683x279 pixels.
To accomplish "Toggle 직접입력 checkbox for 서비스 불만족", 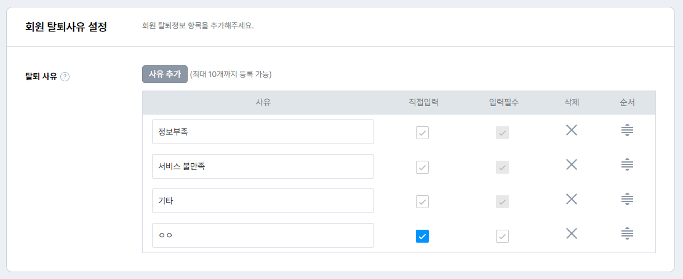I will 422,167.
